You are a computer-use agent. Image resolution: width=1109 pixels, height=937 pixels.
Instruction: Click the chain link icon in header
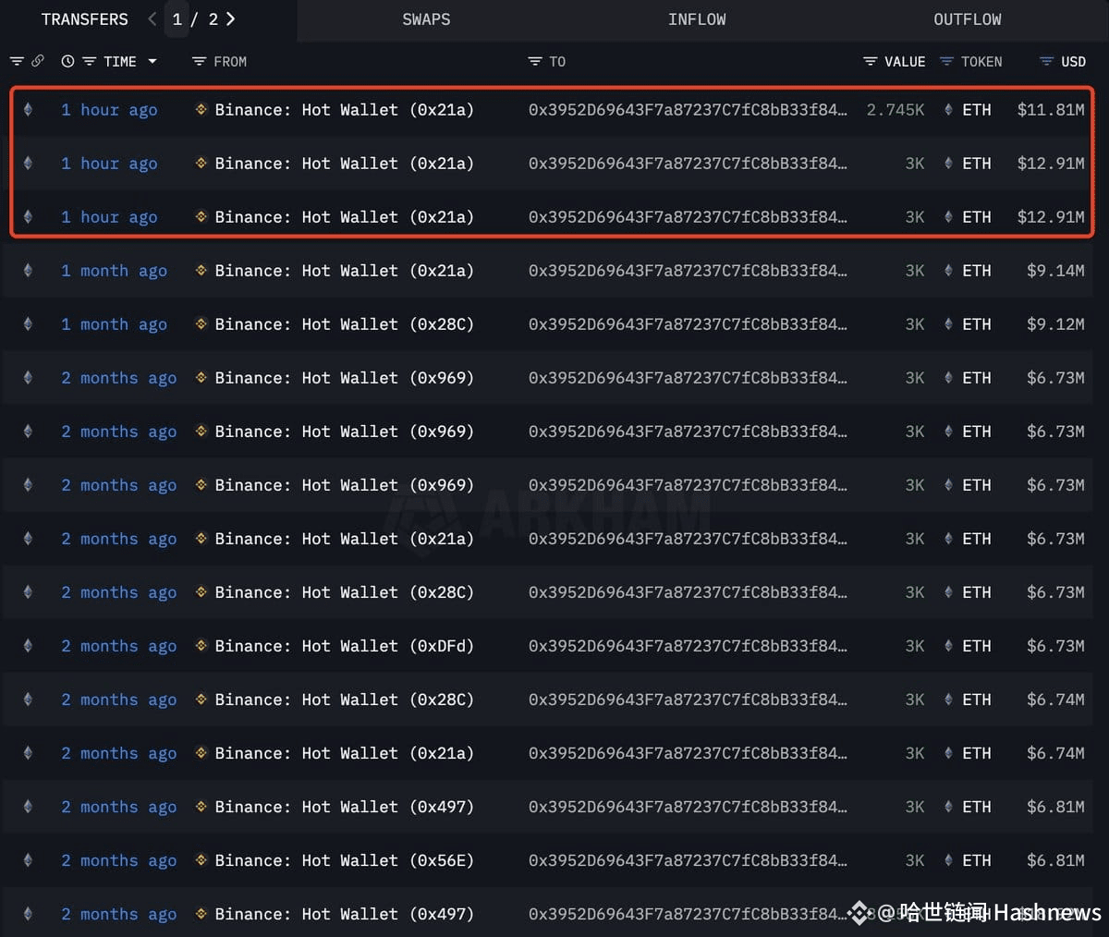38,62
